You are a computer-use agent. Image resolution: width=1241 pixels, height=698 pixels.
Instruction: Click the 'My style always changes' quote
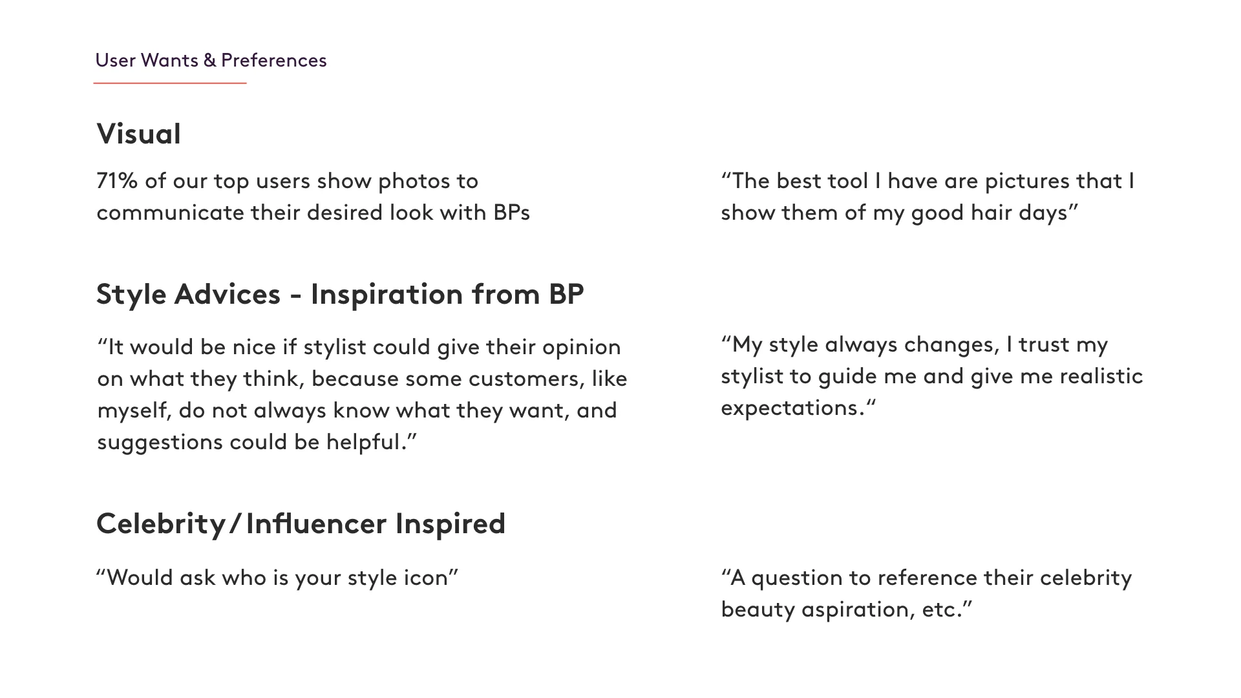click(915, 344)
